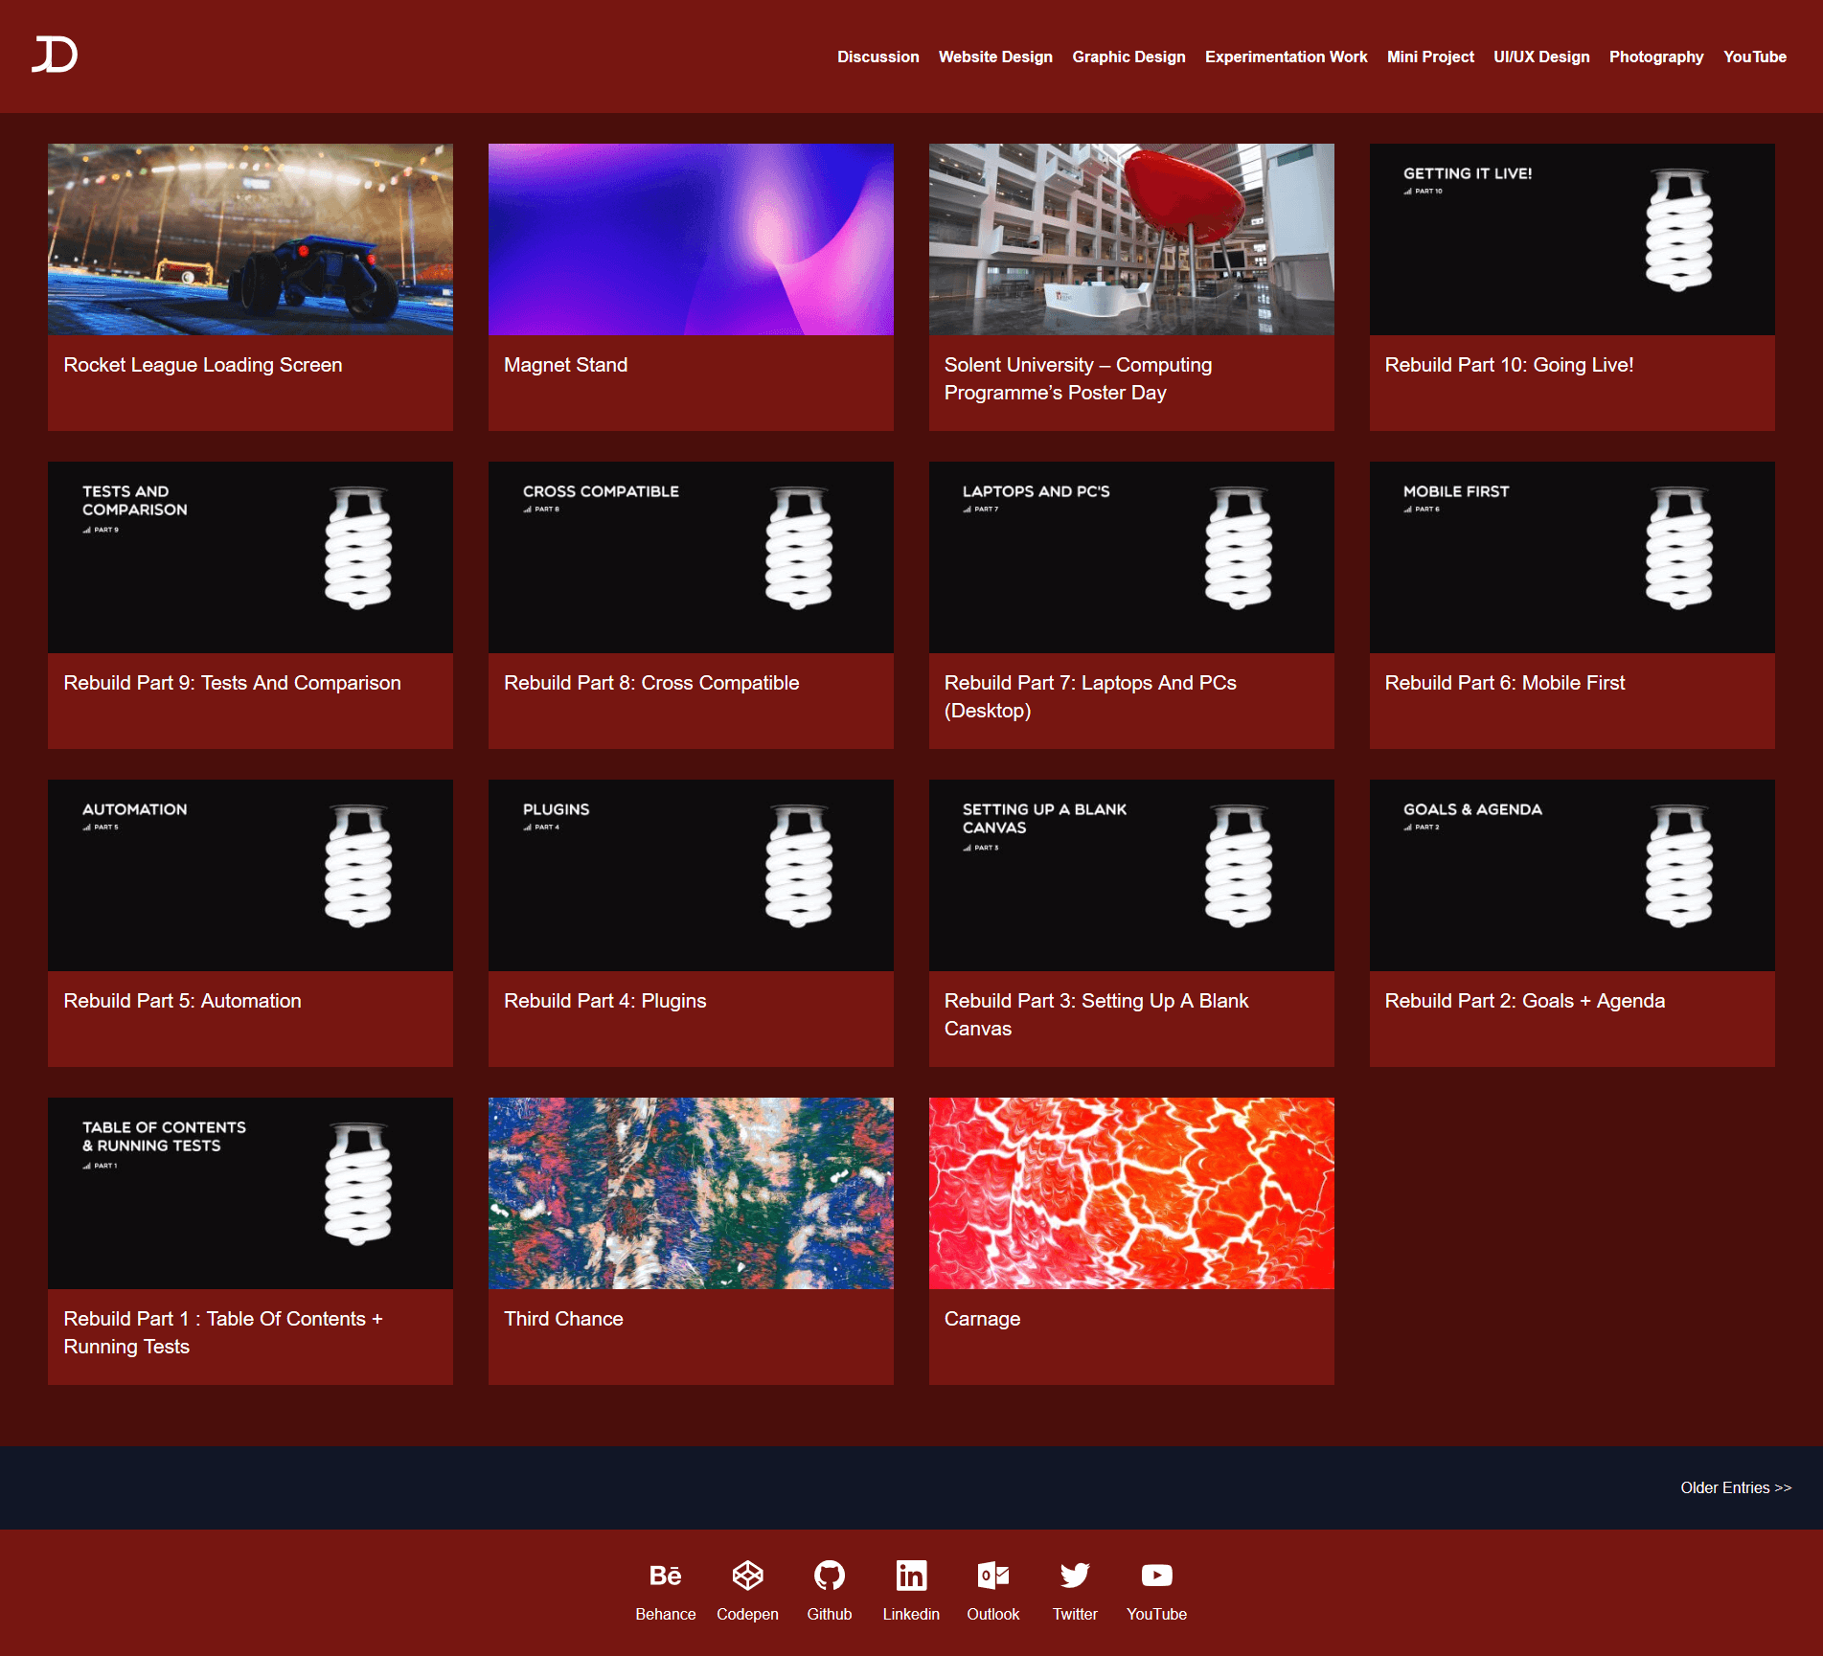
Task: Select Graphic Design in the top menu
Action: [1128, 57]
